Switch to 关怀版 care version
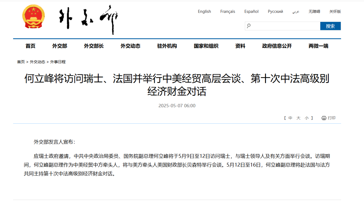The height and width of the screenshot is (209, 364). click(335, 11)
